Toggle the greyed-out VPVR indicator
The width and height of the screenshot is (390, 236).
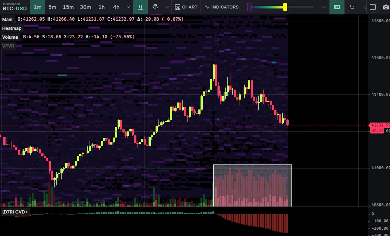pyautogui.click(x=8, y=46)
